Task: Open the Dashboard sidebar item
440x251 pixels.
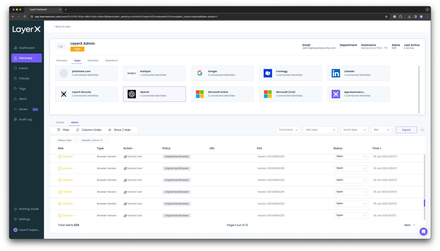Action: pos(26,48)
